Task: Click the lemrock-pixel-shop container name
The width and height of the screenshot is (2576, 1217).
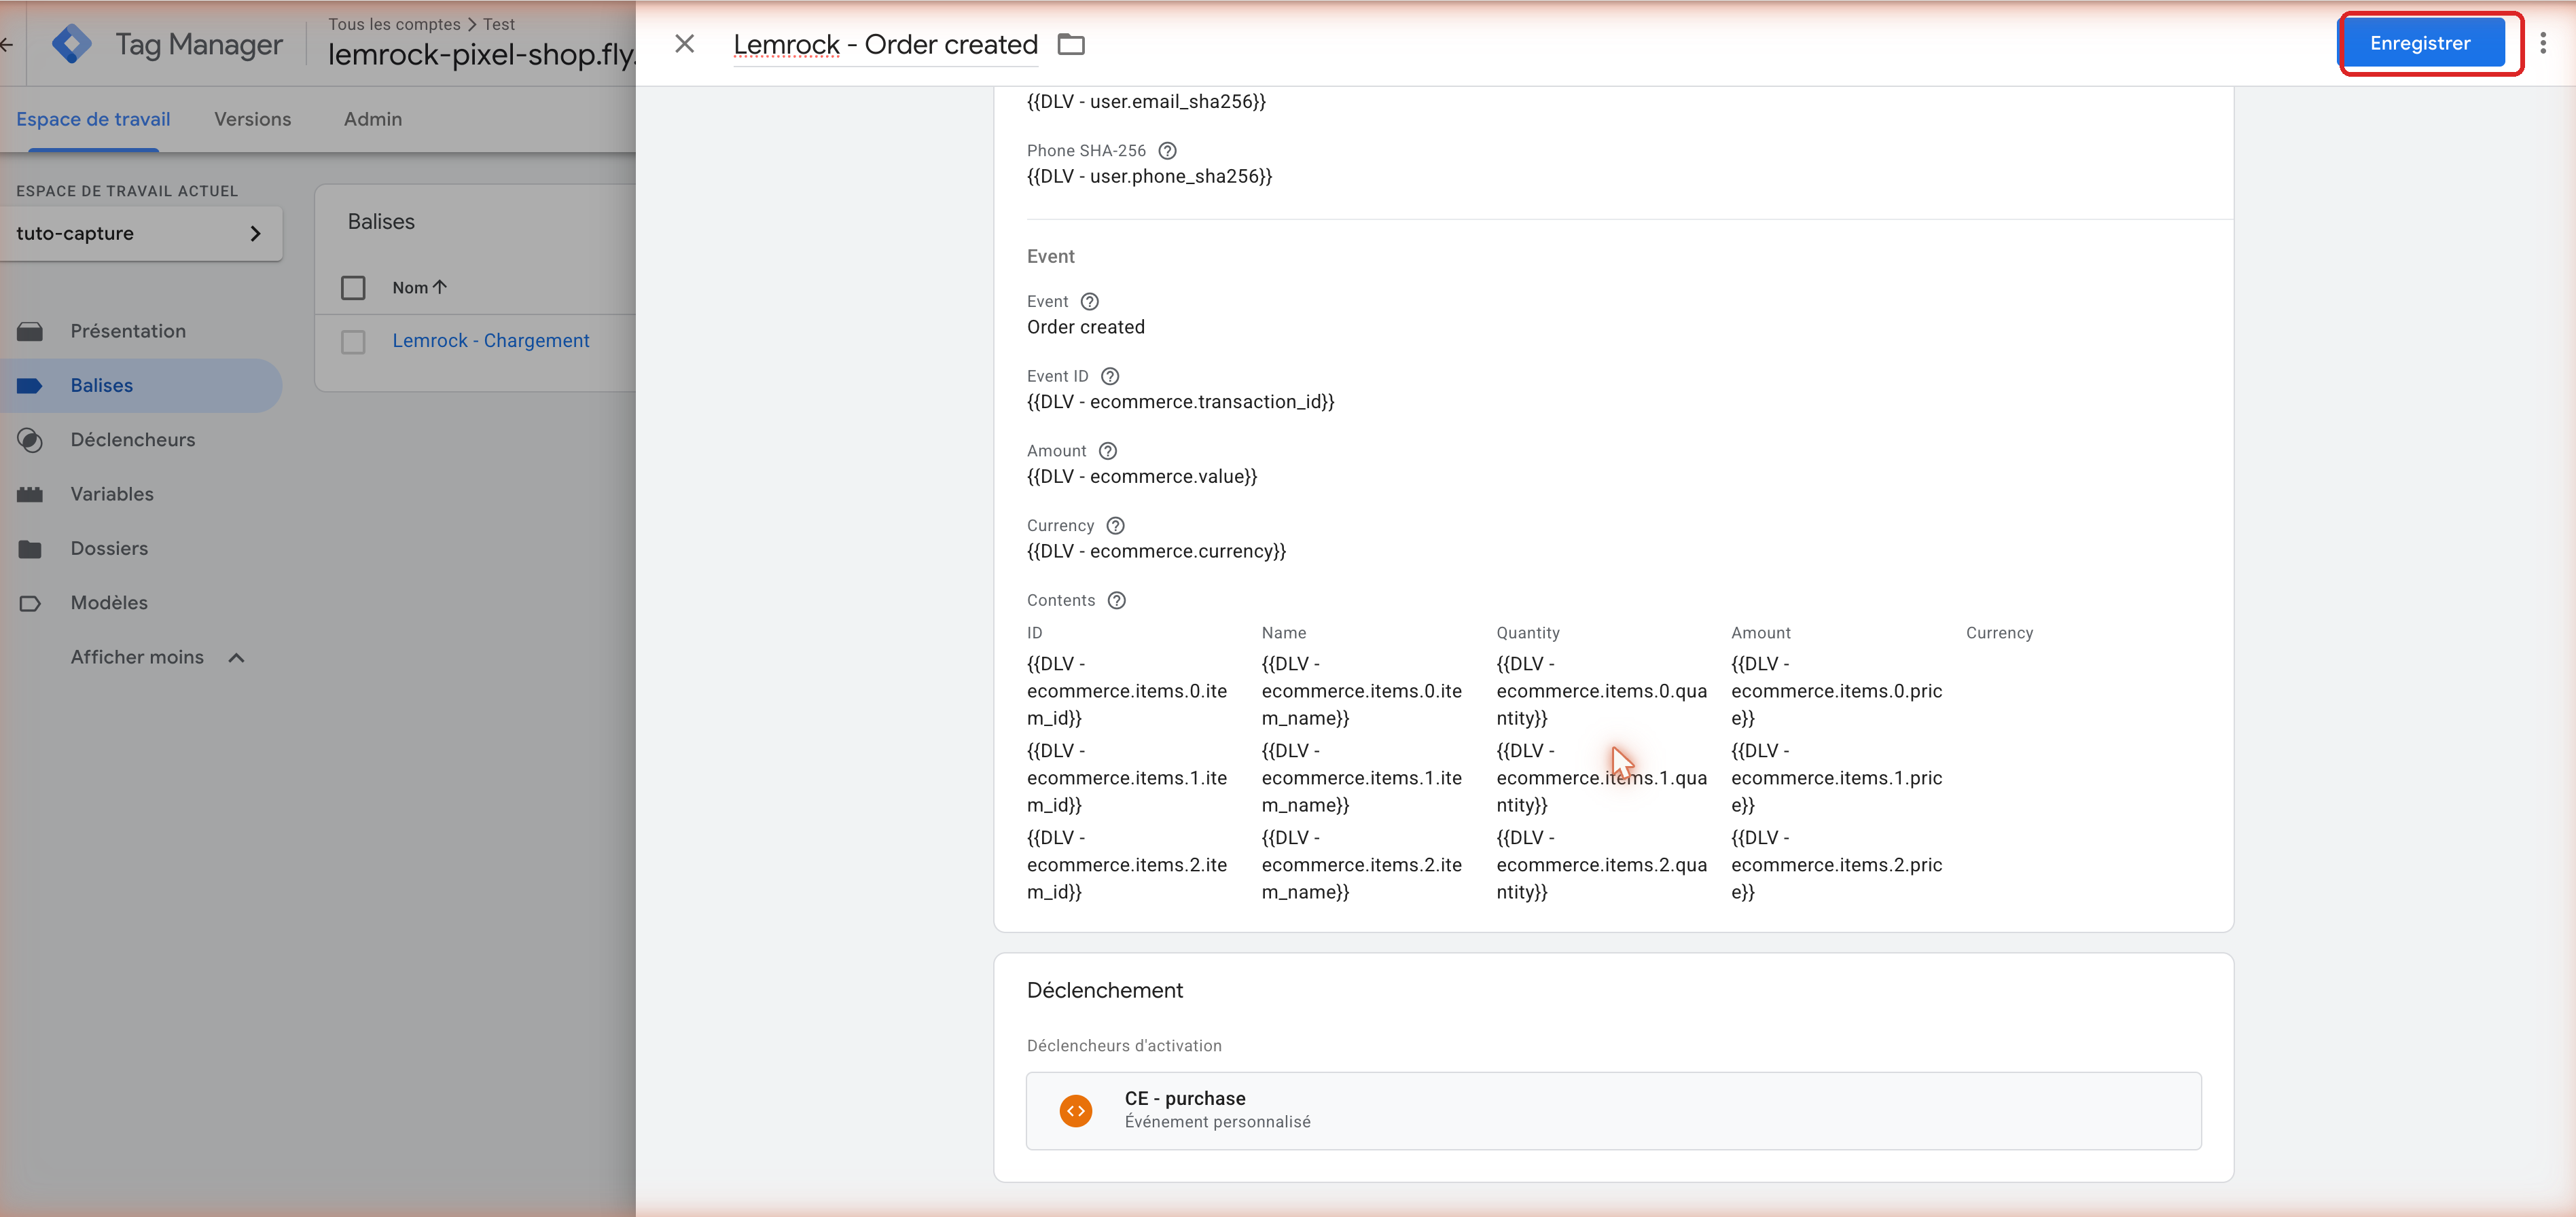Action: pyautogui.click(x=481, y=54)
